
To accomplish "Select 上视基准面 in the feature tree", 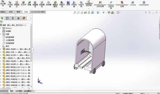I will pyautogui.click(x=10, y=40).
